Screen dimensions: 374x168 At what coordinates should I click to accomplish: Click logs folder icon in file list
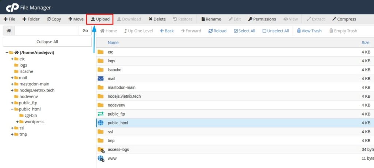coord(101,61)
